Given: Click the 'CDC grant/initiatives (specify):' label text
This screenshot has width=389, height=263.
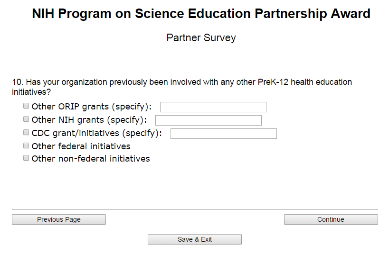Looking at the screenshot, I should click(97, 133).
